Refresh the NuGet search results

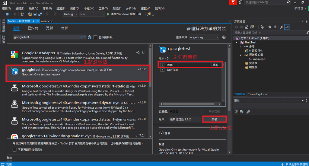90,37
